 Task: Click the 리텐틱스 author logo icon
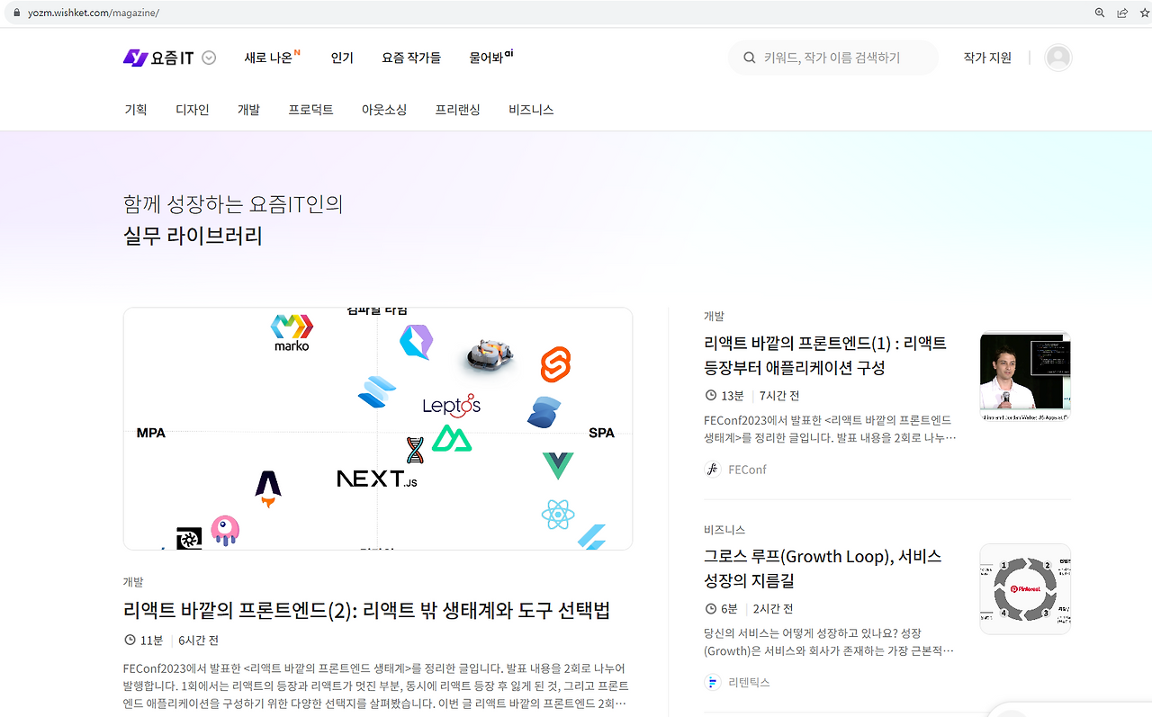point(713,683)
